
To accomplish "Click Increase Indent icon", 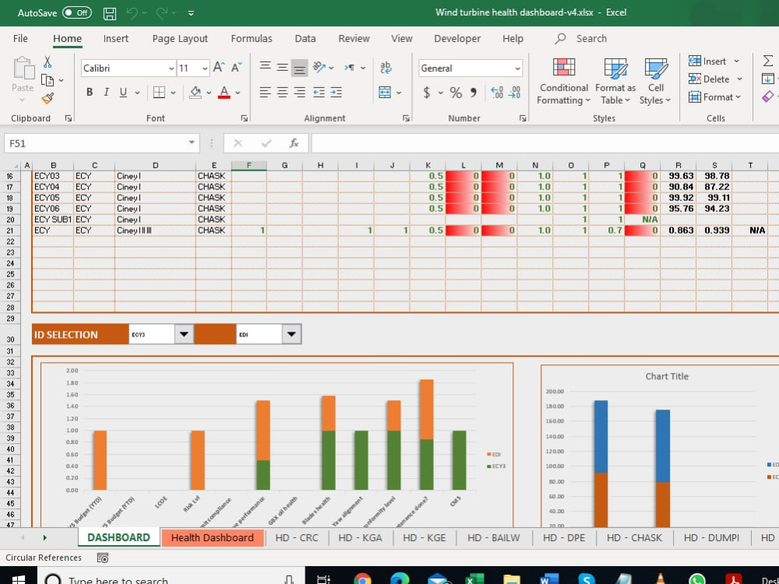I will (x=337, y=93).
